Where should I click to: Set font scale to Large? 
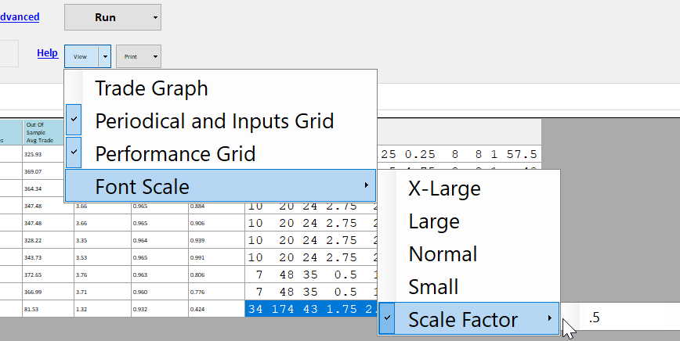(434, 221)
